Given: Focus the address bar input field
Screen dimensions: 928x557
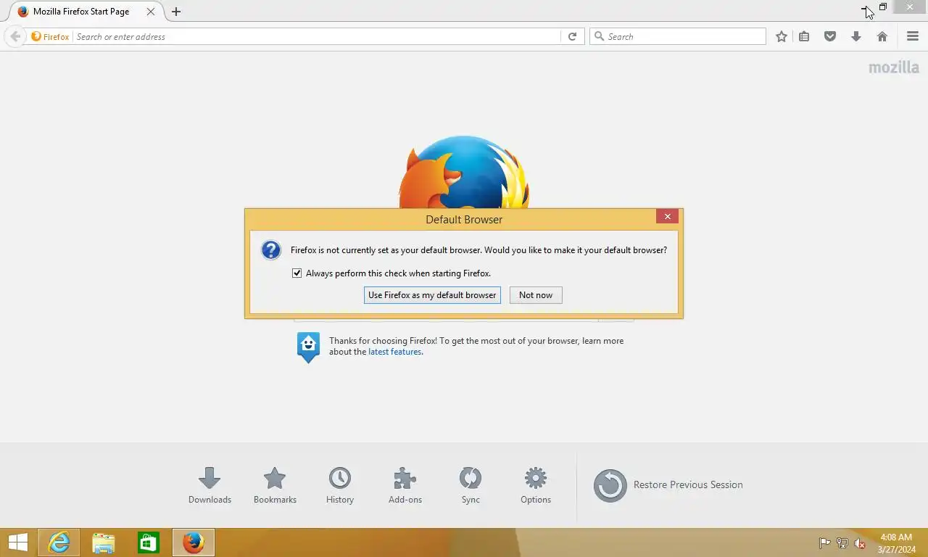Looking at the screenshot, I should pos(317,36).
